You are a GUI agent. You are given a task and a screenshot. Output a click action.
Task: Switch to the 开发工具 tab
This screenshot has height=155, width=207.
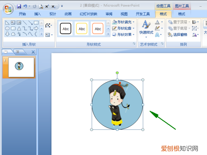143,14
